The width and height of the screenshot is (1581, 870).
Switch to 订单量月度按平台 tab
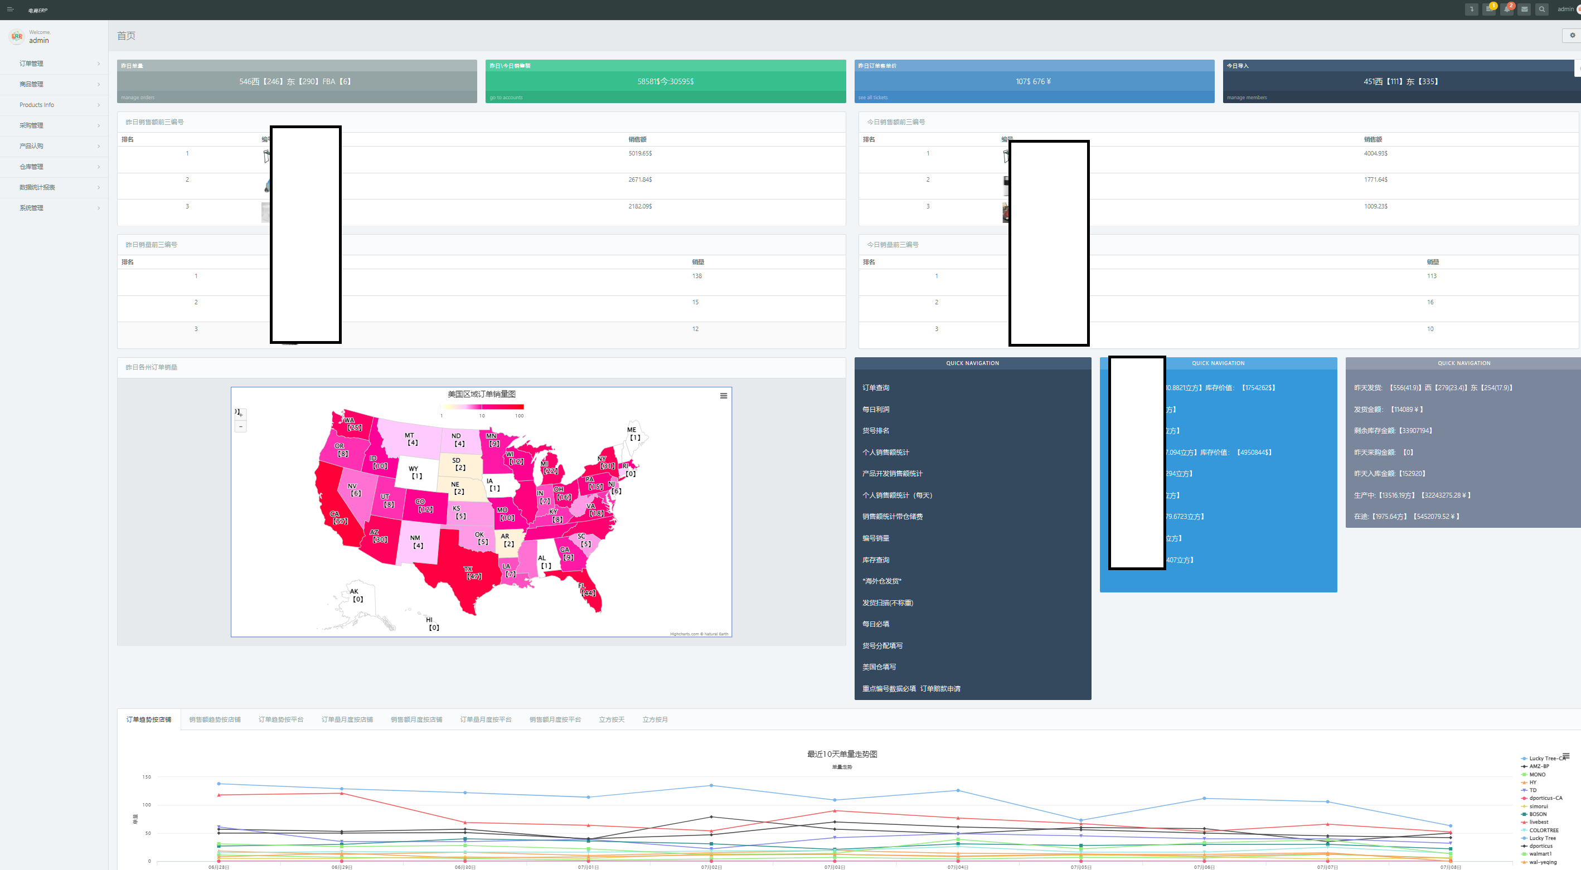[x=486, y=720]
